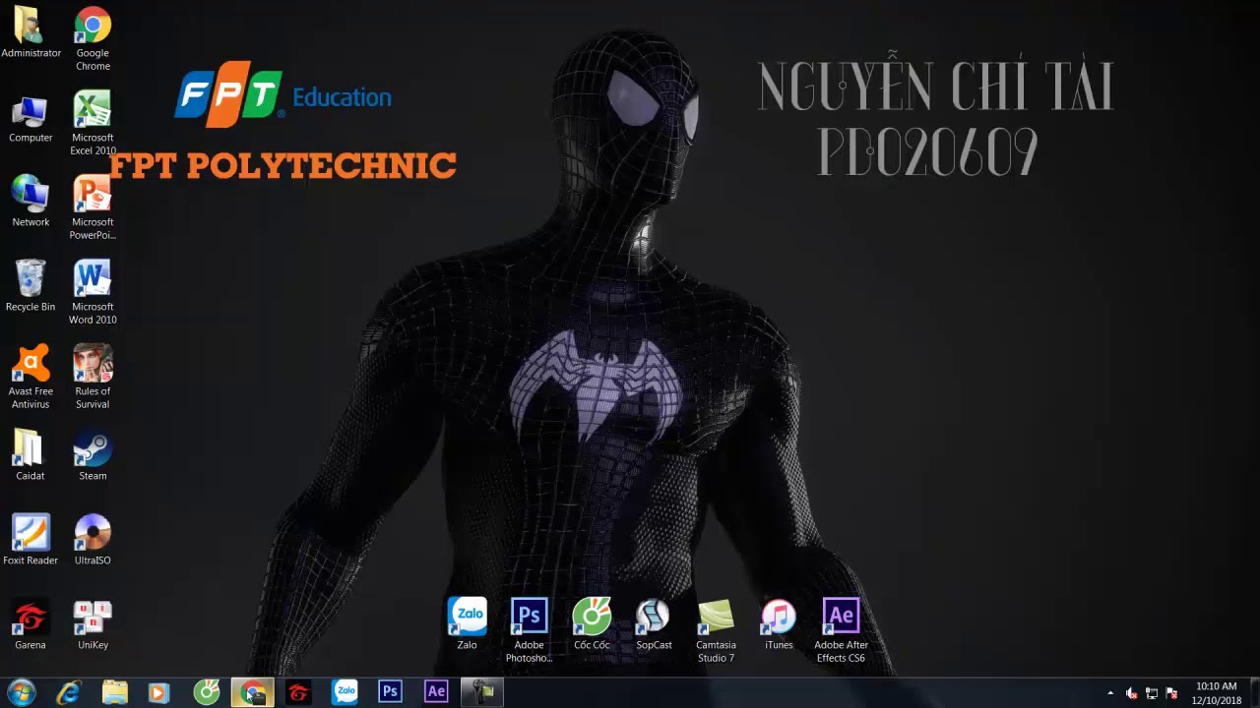Launch Internet Explorer from the taskbar
The height and width of the screenshot is (708, 1260).
coord(69,692)
